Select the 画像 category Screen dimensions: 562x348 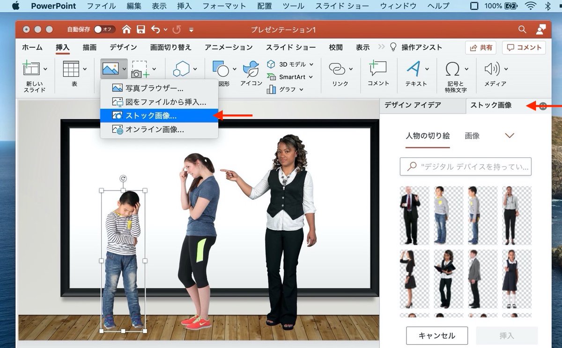click(472, 135)
